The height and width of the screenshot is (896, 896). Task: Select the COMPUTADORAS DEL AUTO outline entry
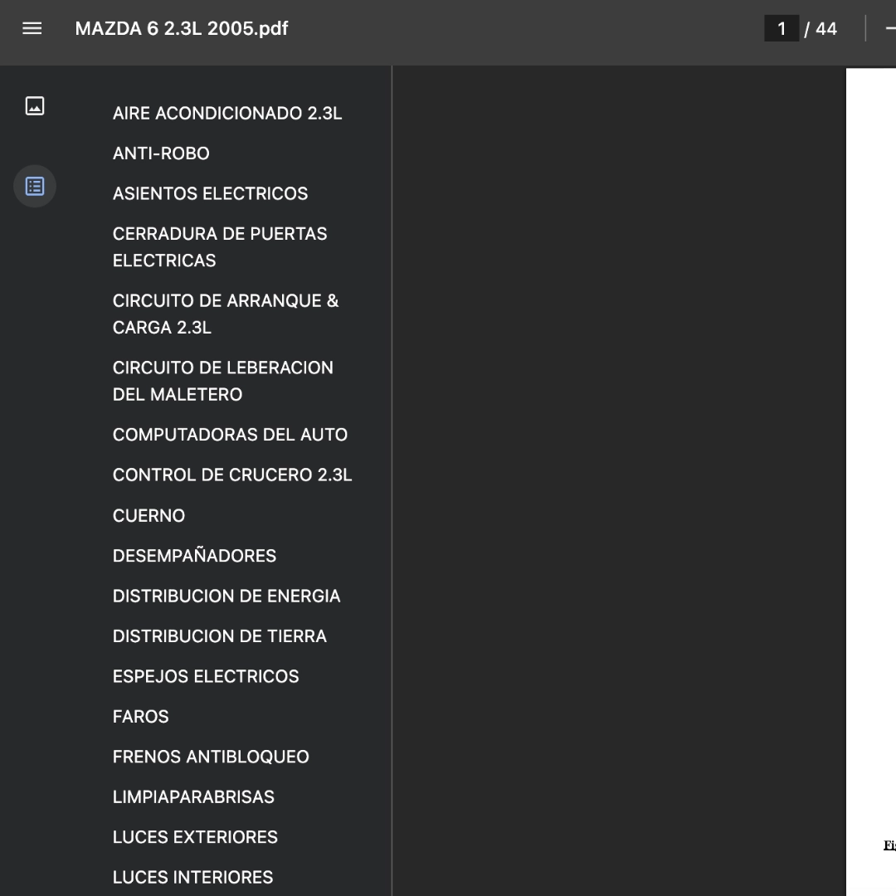(231, 435)
